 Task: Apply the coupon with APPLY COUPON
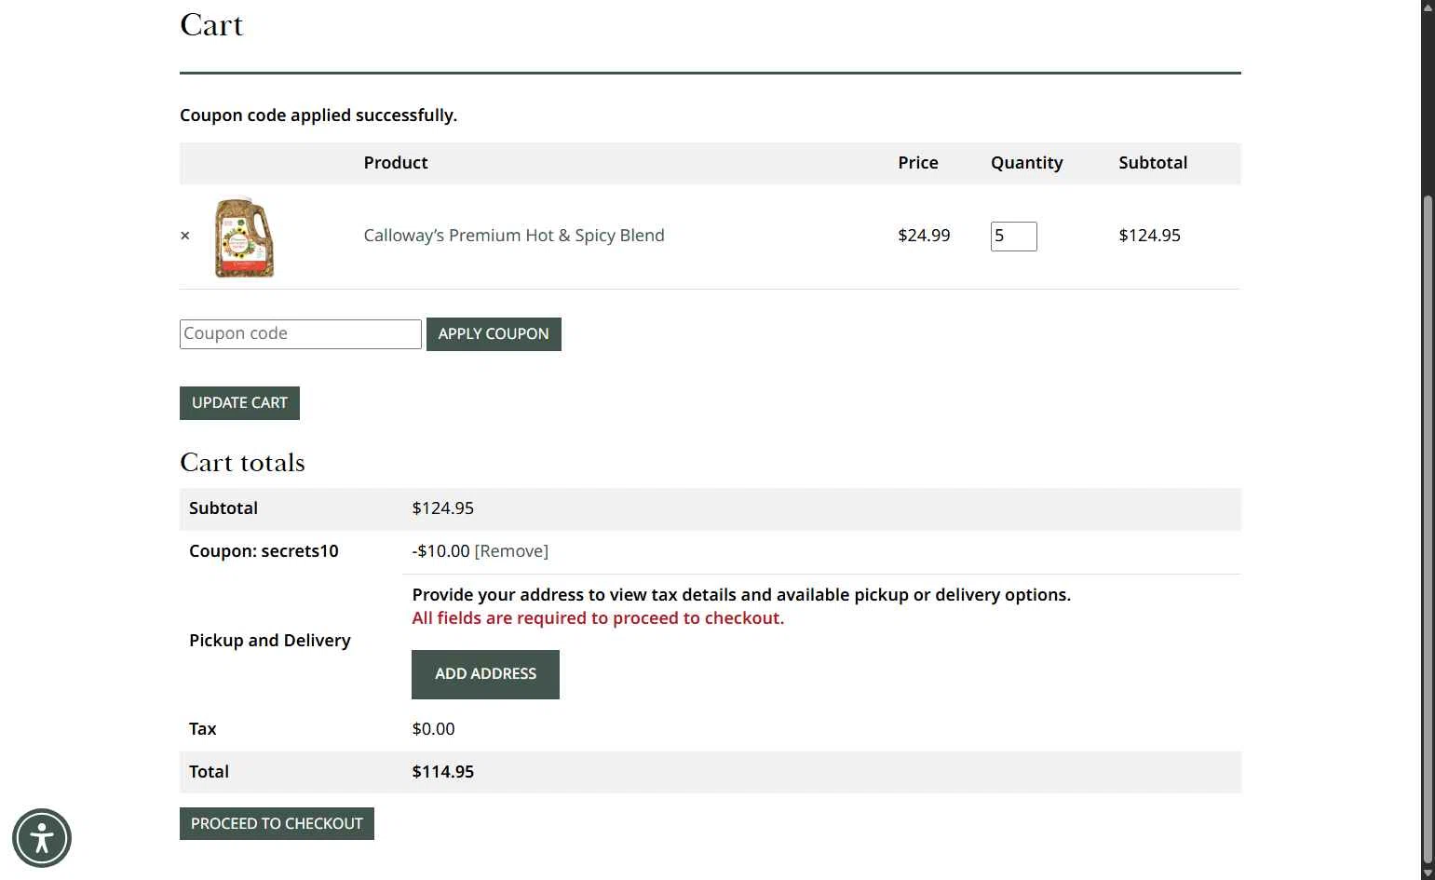tap(494, 334)
